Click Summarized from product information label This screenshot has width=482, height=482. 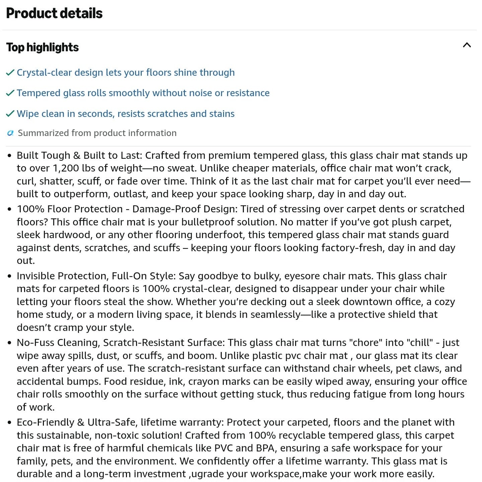pos(97,133)
